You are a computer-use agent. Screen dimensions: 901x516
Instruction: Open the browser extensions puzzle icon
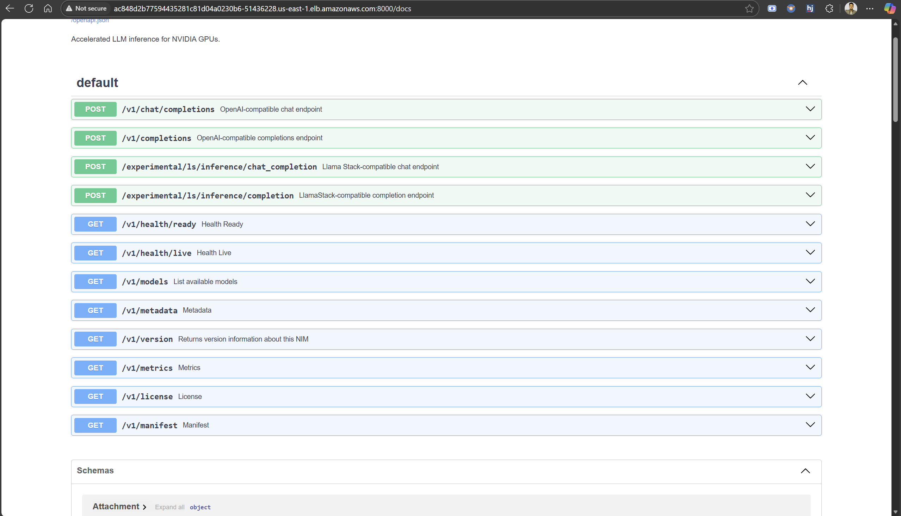tap(829, 8)
